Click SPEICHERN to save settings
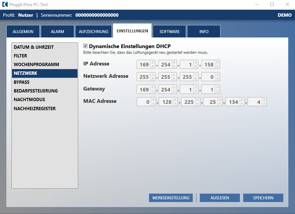Image resolution: width=295 pixels, height=214 pixels. click(263, 198)
